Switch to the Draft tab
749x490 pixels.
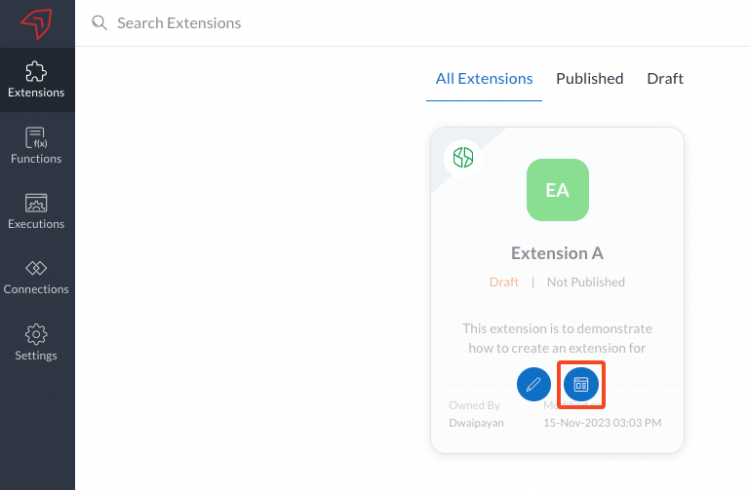(665, 79)
